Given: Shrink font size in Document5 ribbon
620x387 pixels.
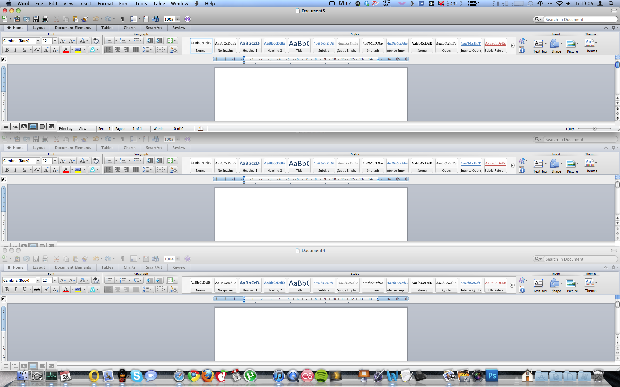Looking at the screenshot, I should pos(72,41).
